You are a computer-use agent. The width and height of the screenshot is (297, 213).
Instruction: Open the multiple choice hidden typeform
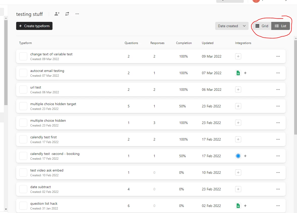(48, 121)
